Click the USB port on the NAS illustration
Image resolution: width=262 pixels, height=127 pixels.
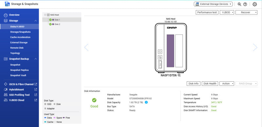point(160,64)
